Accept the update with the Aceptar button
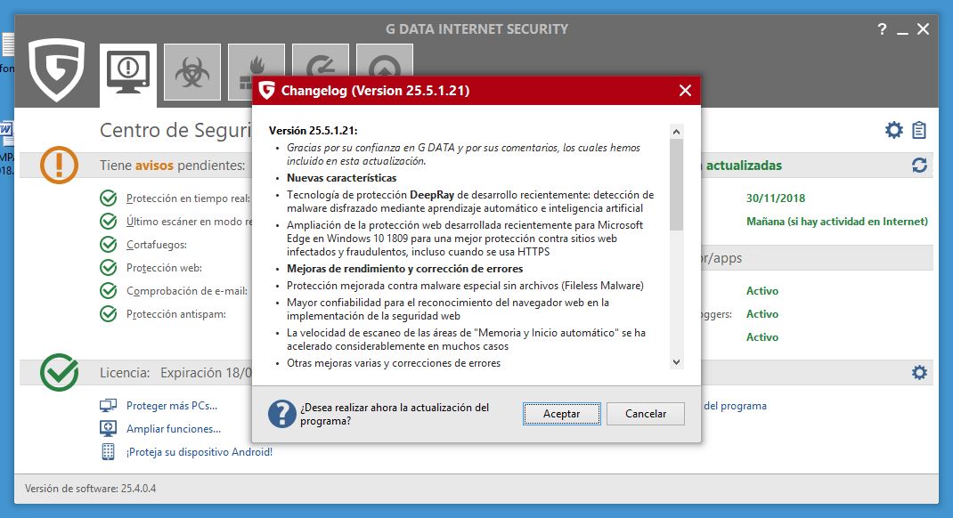The width and height of the screenshot is (953, 518). 561,413
